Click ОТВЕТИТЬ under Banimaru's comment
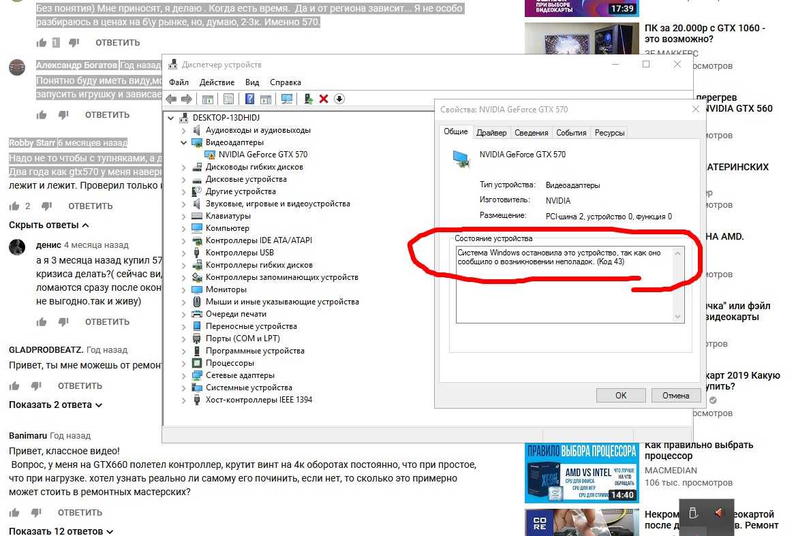796x536 pixels. coord(80,513)
